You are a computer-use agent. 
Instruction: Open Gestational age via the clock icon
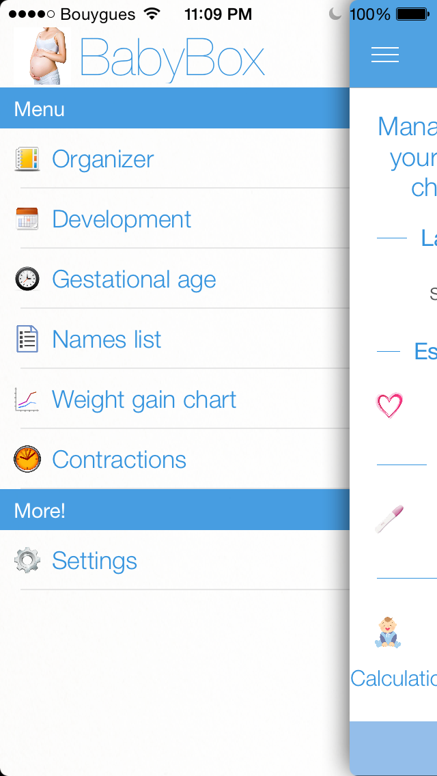click(26, 279)
